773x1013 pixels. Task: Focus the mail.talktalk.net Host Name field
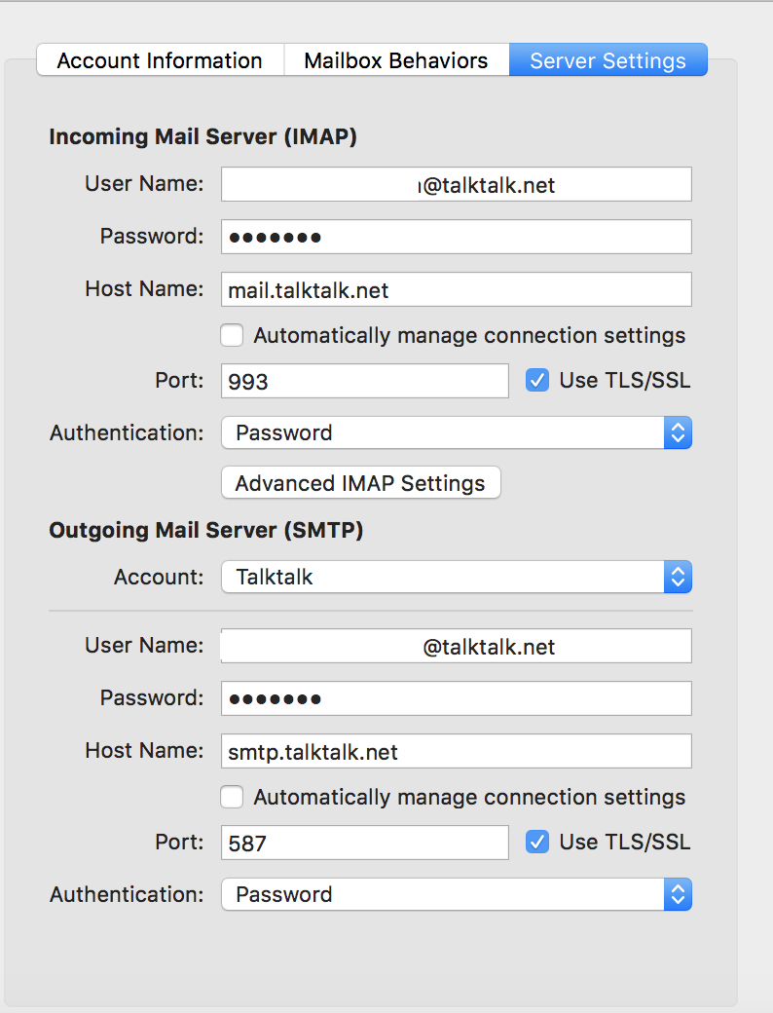(x=456, y=289)
